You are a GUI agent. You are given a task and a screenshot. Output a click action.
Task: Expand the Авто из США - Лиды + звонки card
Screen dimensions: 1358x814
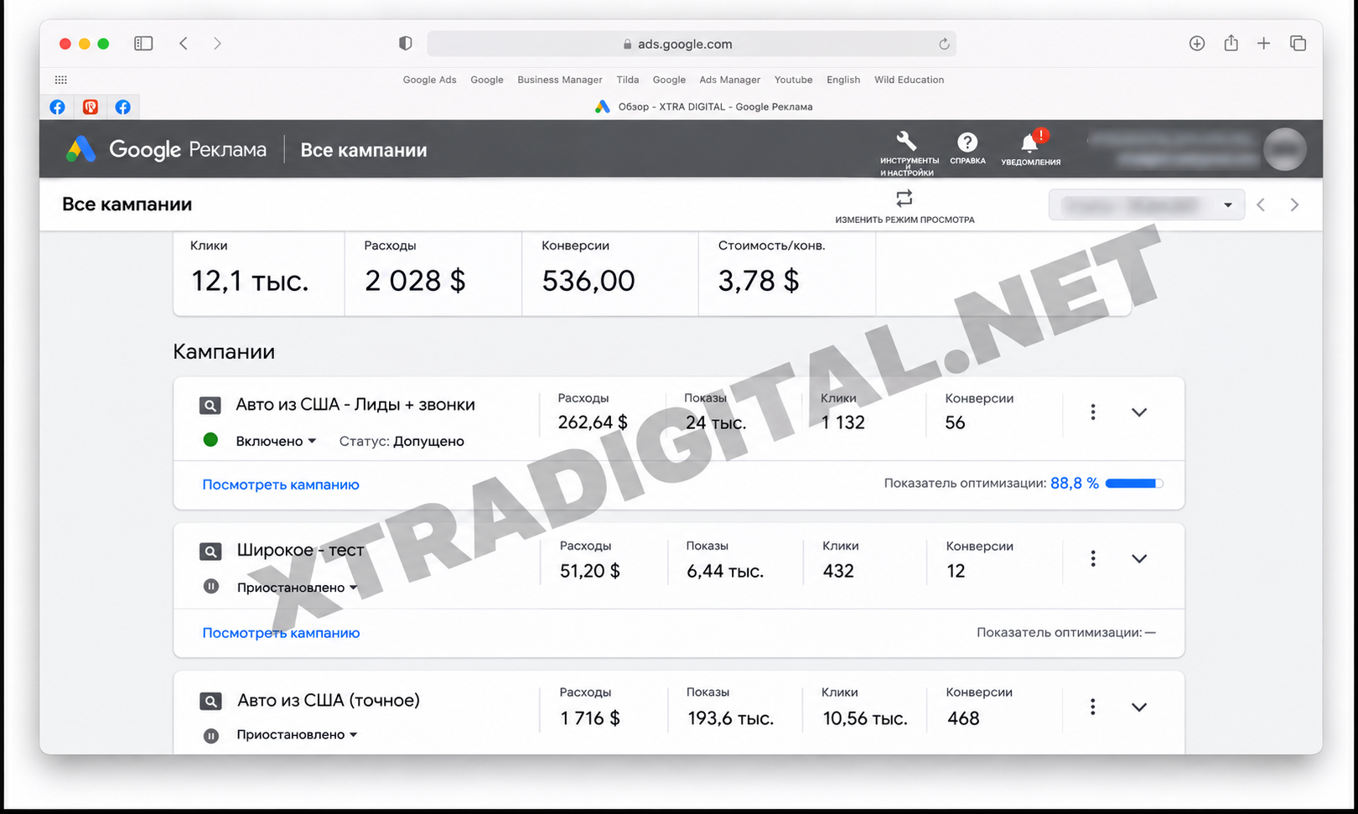pyautogui.click(x=1139, y=412)
